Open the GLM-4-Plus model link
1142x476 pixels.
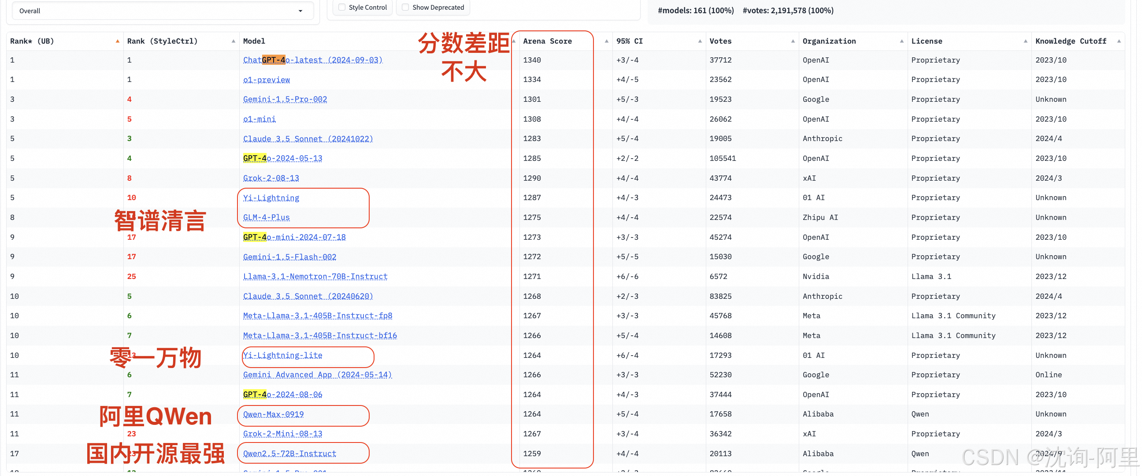[266, 217]
